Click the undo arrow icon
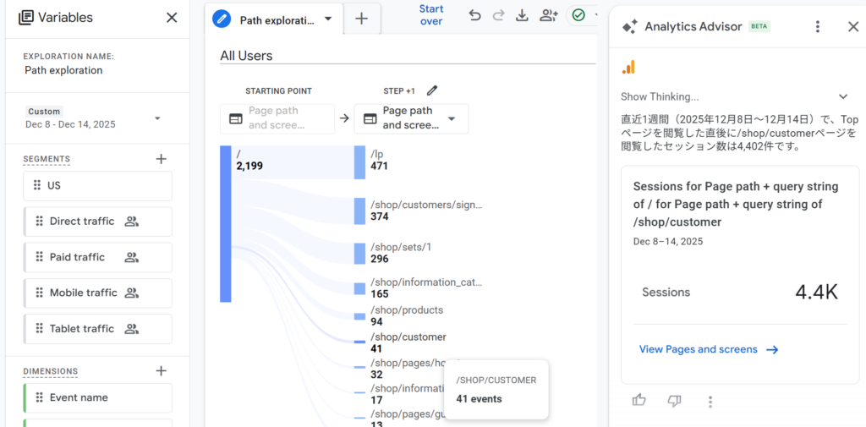The height and width of the screenshot is (427, 866). pyautogui.click(x=474, y=15)
